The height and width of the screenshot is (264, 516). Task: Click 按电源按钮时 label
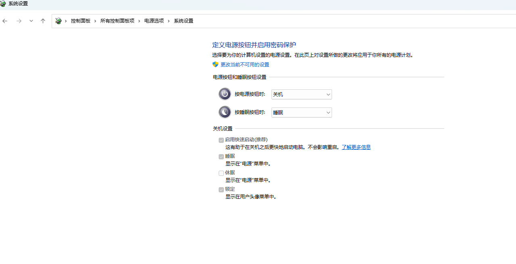(250, 94)
